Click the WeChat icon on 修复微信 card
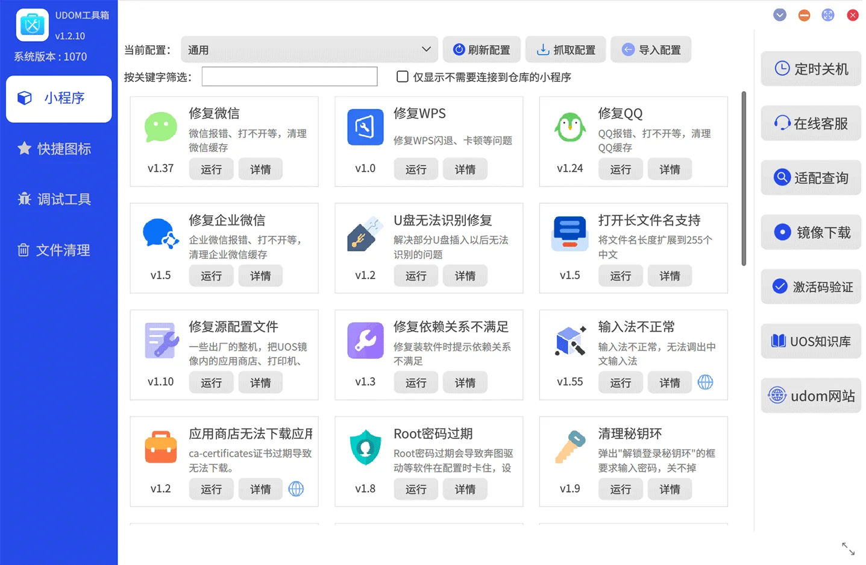Viewport: 866px width, 565px height. (160, 128)
